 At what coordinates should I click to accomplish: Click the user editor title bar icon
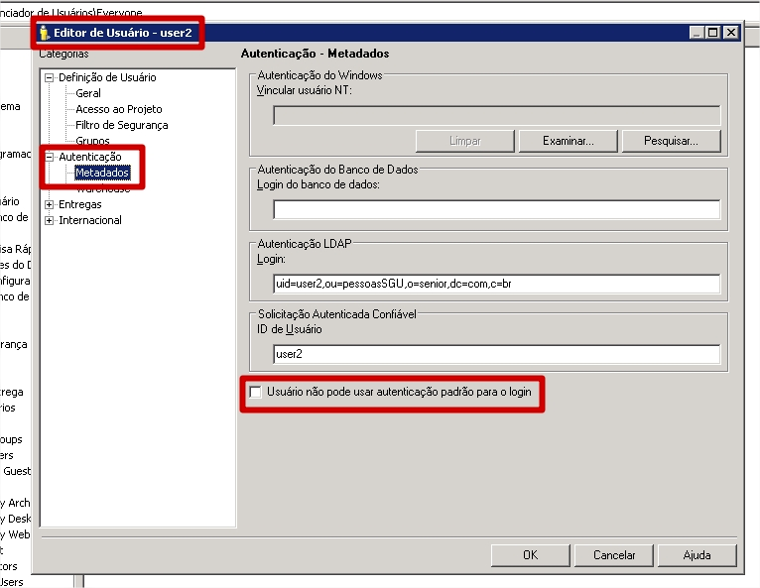click(45, 33)
